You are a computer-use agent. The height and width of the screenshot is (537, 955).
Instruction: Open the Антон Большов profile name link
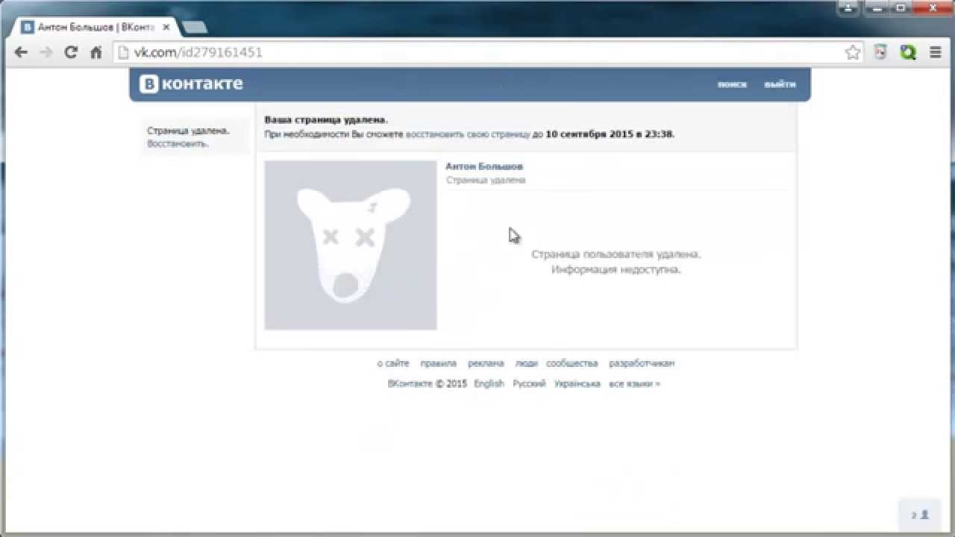[484, 166]
